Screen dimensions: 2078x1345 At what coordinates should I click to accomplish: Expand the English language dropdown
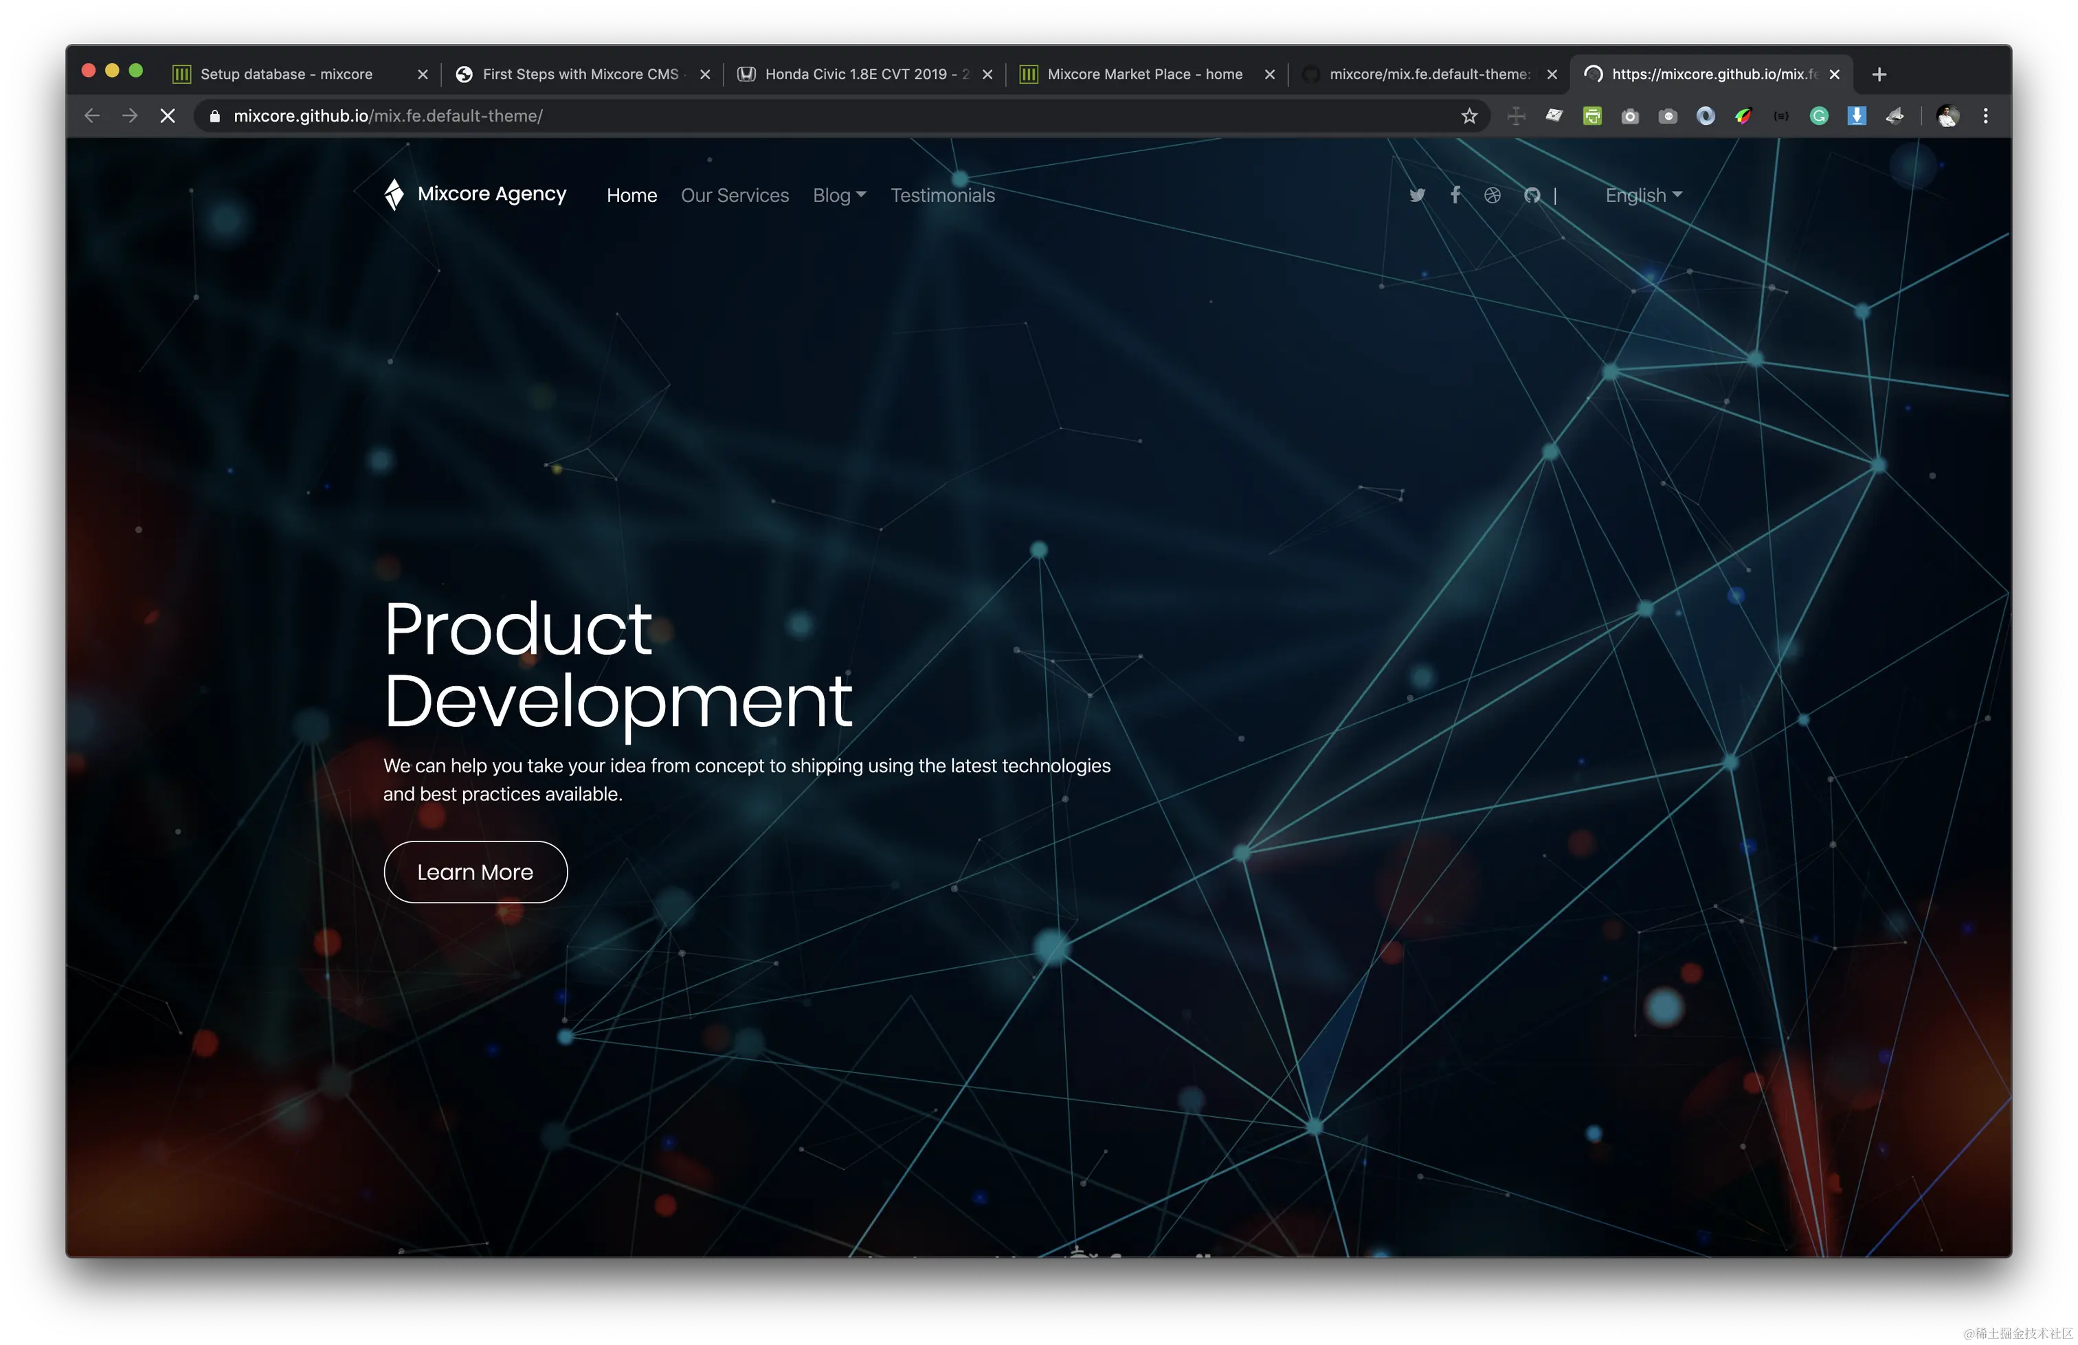(1642, 196)
